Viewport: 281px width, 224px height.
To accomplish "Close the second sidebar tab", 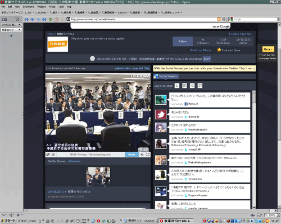I will point(19,30).
